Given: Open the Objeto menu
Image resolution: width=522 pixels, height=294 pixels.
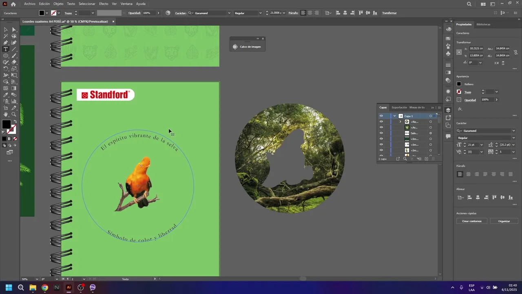Looking at the screenshot, I should [x=58, y=4].
